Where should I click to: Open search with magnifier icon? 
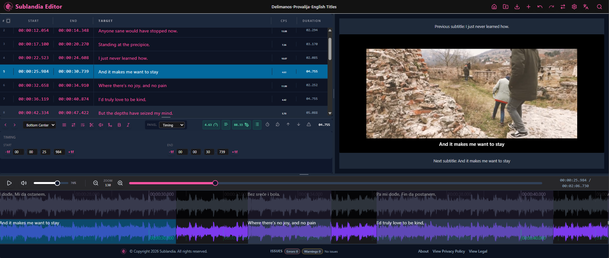(599, 7)
